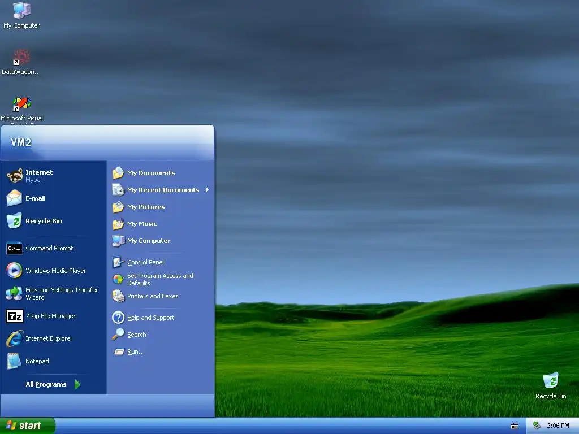The height and width of the screenshot is (434, 579).
Task: Click the Help and Support question mark icon
Action: (118, 318)
